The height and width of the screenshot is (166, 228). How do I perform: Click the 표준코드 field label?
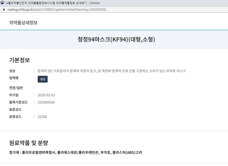coord(15,109)
